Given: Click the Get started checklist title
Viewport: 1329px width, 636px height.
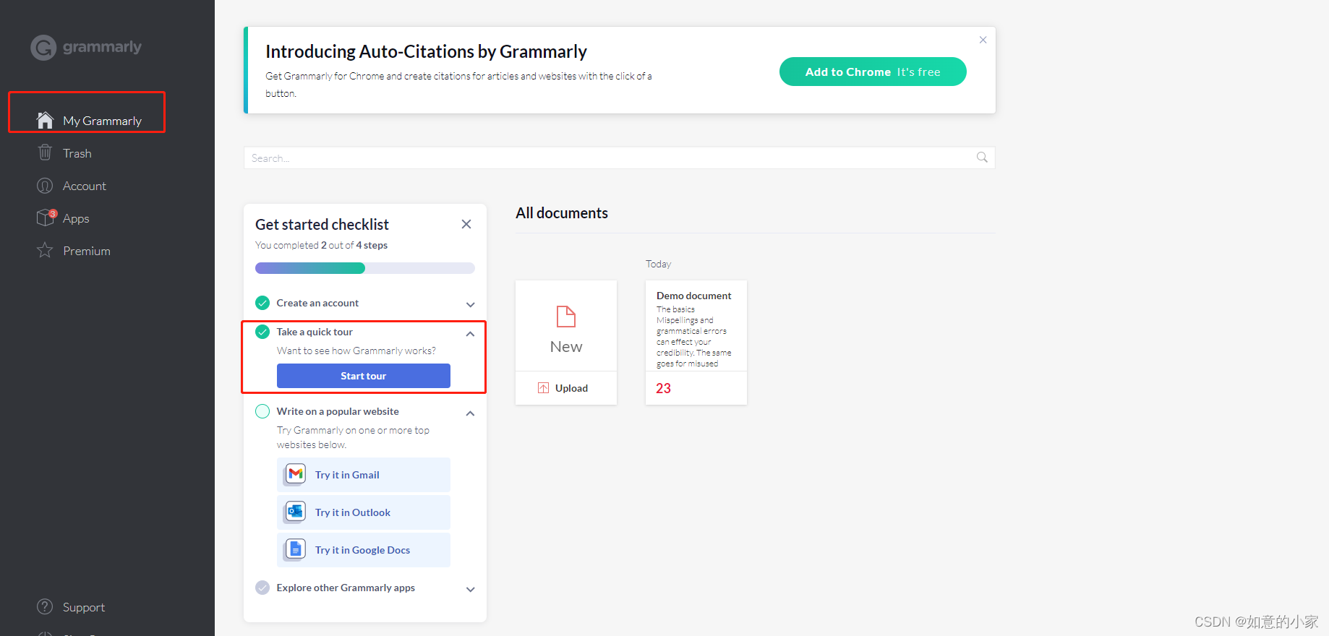Looking at the screenshot, I should (322, 224).
